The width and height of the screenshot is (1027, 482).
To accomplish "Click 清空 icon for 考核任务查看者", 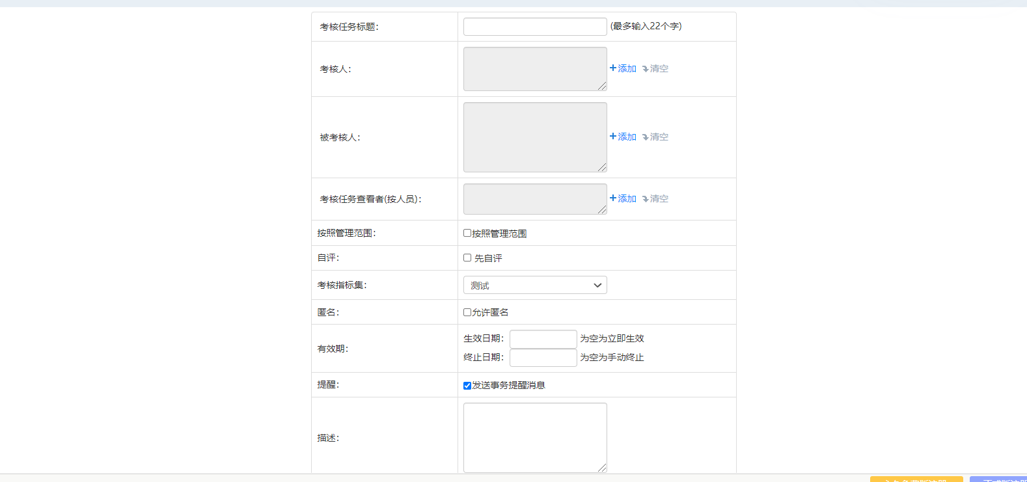I will pos(646,199).
